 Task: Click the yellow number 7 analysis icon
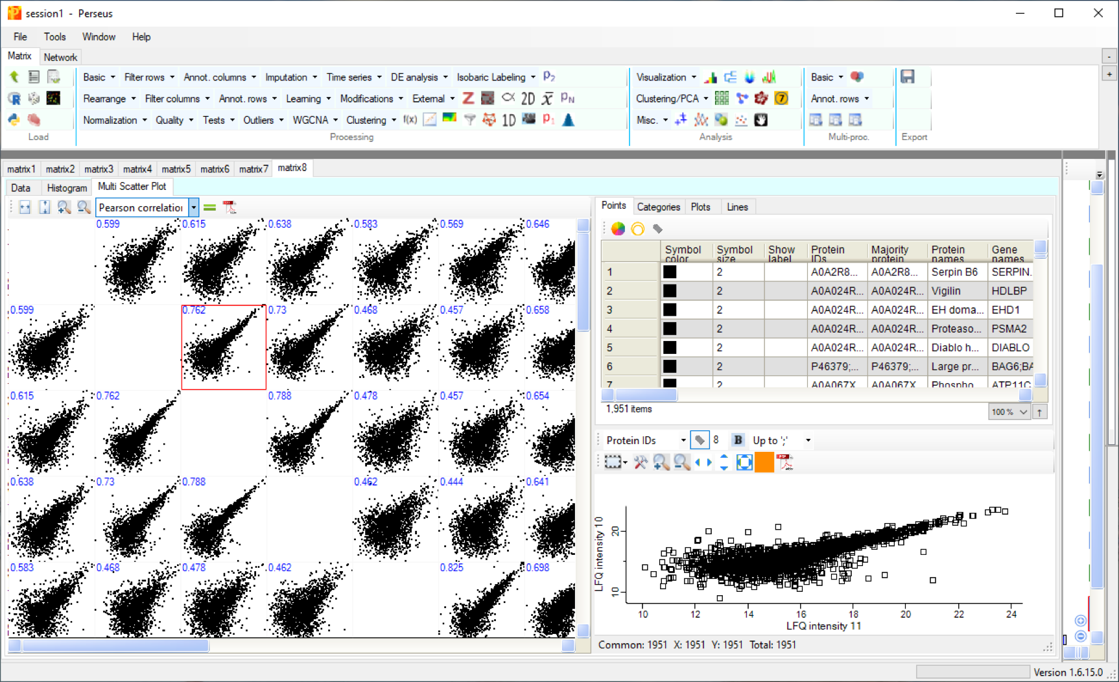click(781, 99)
